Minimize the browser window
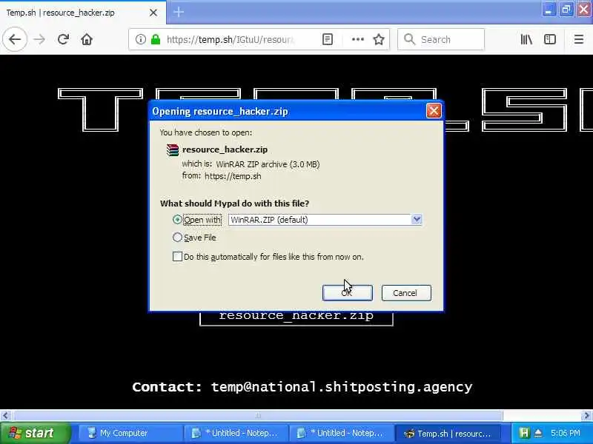The height and width of the screenshot is (444, 593). coord(549,10)
